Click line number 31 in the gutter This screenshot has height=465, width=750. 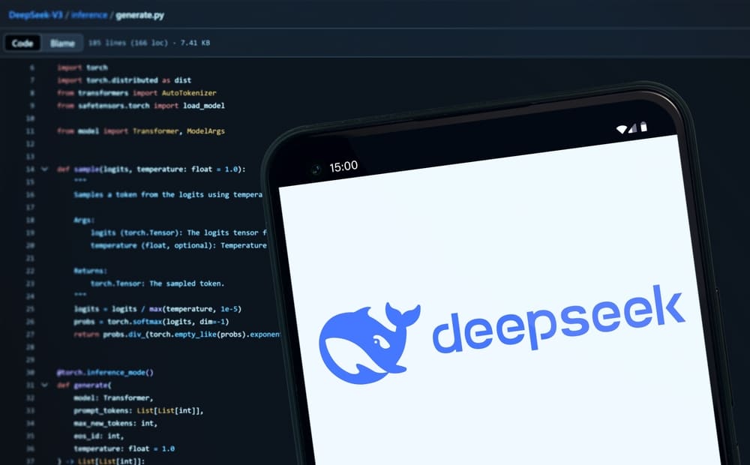click(x=30, y=385)
